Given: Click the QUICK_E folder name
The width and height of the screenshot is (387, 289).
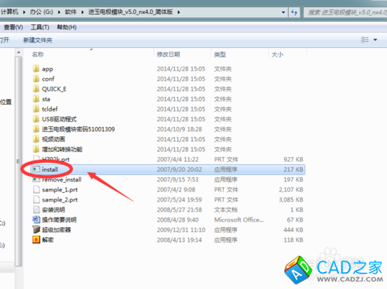Looking at the screenshot, I should tap(54, 89).
